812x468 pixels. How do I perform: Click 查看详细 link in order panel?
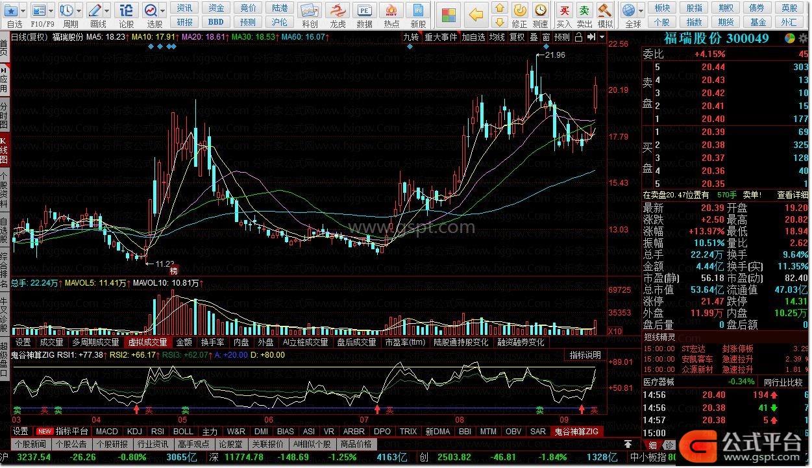tap(793, 195)
